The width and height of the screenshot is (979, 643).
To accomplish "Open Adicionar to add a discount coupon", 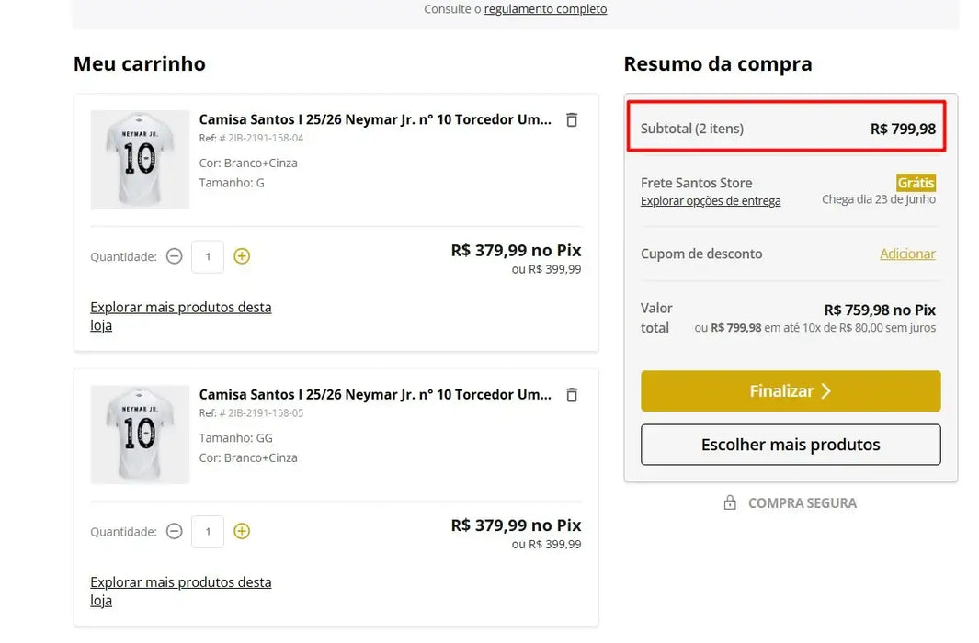I will (x=907, y=254).
